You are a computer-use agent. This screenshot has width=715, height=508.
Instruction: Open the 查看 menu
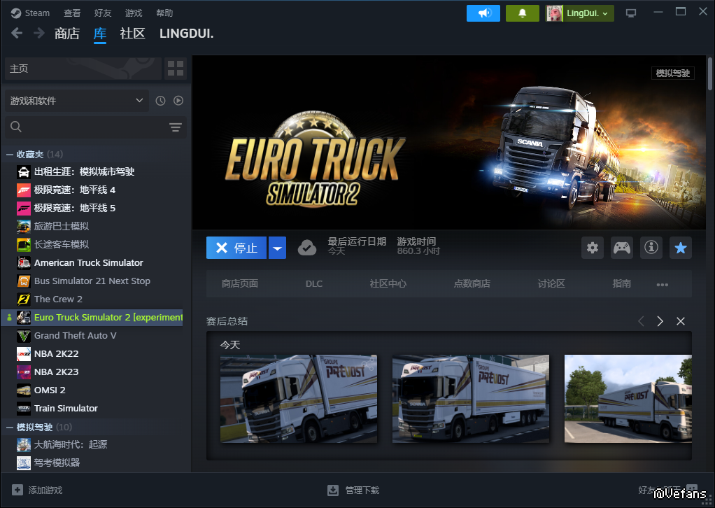click(x=72, y=13)
